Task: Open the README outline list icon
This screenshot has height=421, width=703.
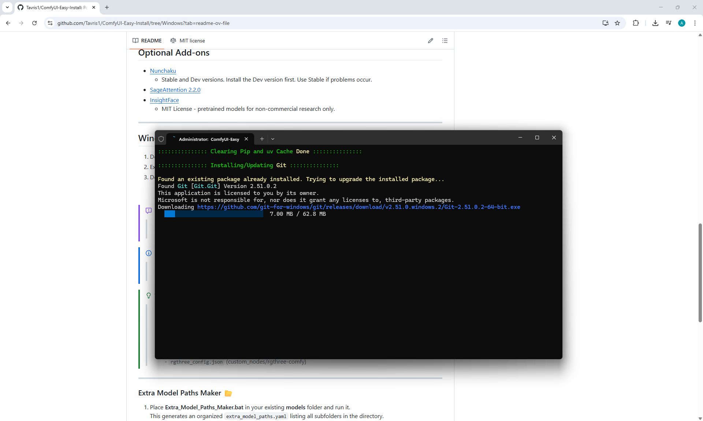Action: click(445, 41)
